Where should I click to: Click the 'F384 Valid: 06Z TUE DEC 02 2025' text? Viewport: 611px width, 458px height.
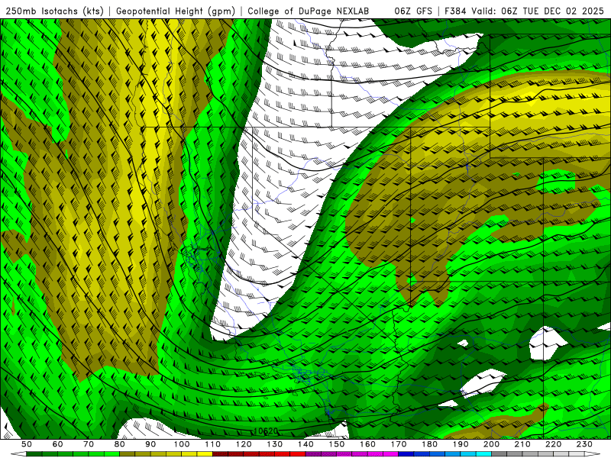(x=526, y=11)
